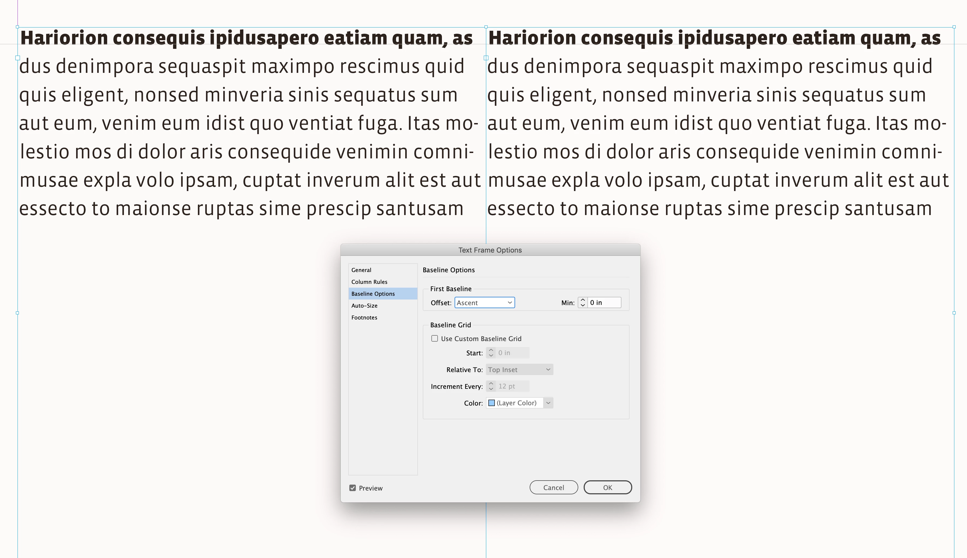967x558 pixels.
Task: Click the Min field up stepper arrow
Action: coord(582,300)
